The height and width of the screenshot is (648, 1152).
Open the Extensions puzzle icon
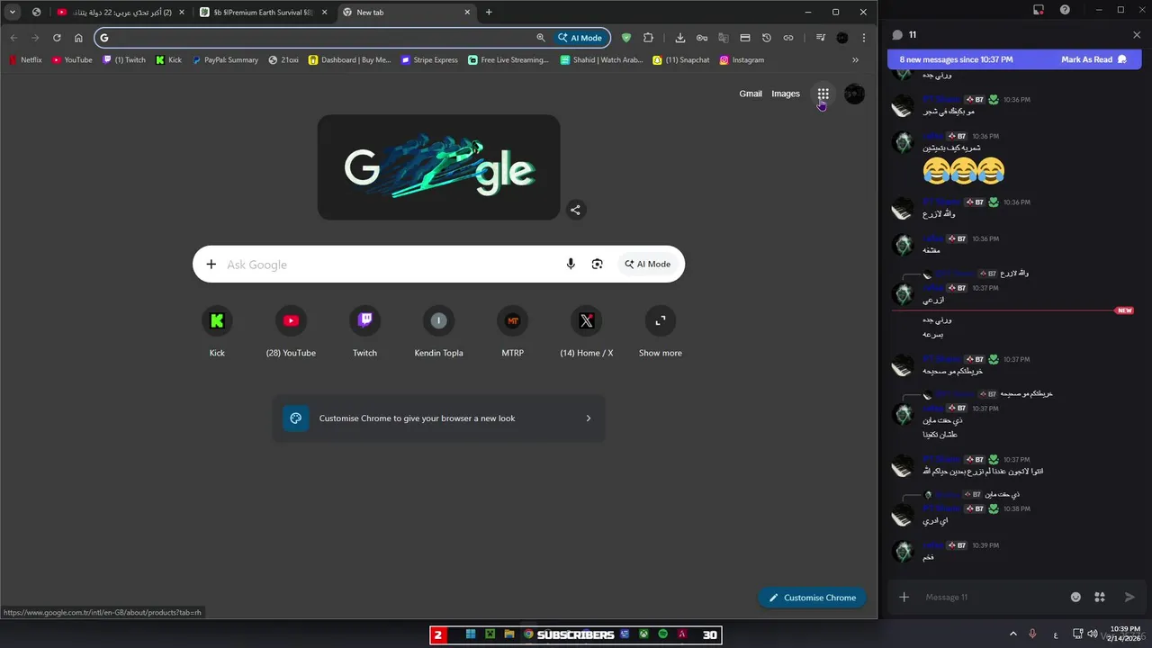(648, 38)
